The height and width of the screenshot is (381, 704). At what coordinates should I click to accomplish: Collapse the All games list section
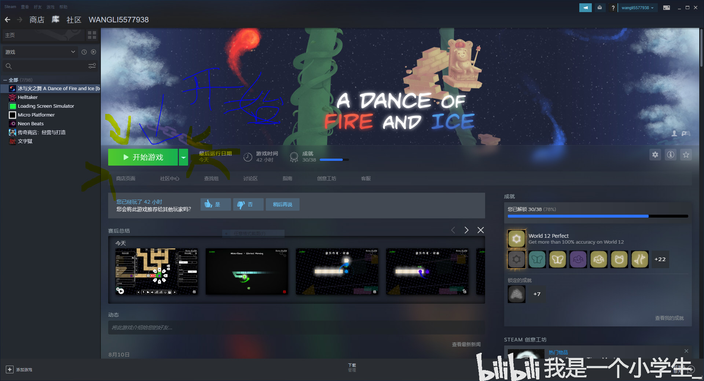pos(5,80)
